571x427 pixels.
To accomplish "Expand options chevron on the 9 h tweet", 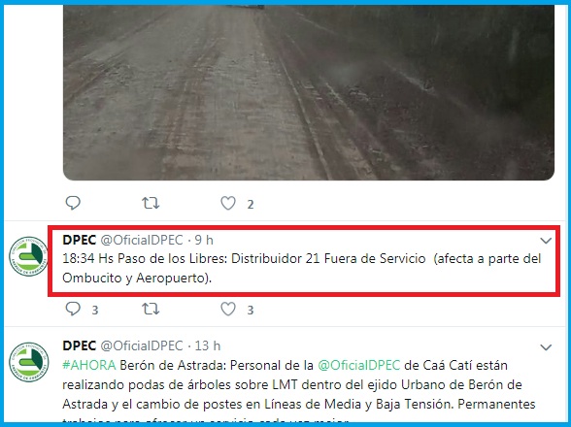I will (x=546, y=241).
